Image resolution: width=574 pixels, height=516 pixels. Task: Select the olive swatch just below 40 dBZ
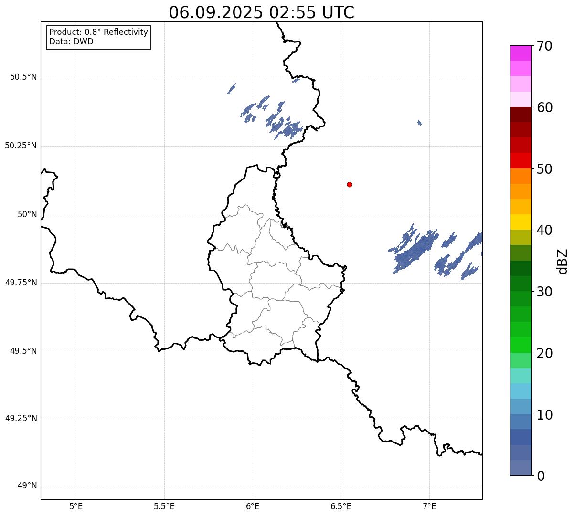point(521,237)
